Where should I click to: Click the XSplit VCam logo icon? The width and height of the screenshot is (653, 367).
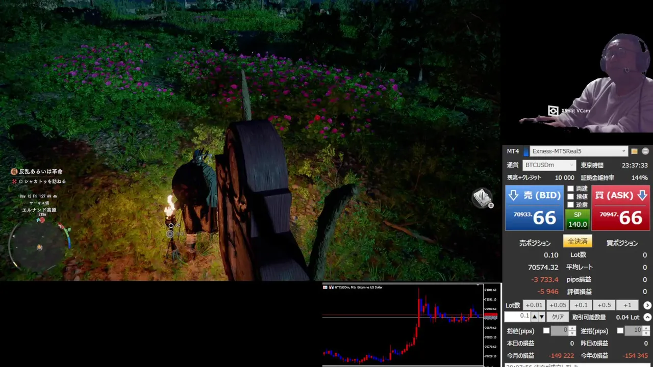click(553, 111)
